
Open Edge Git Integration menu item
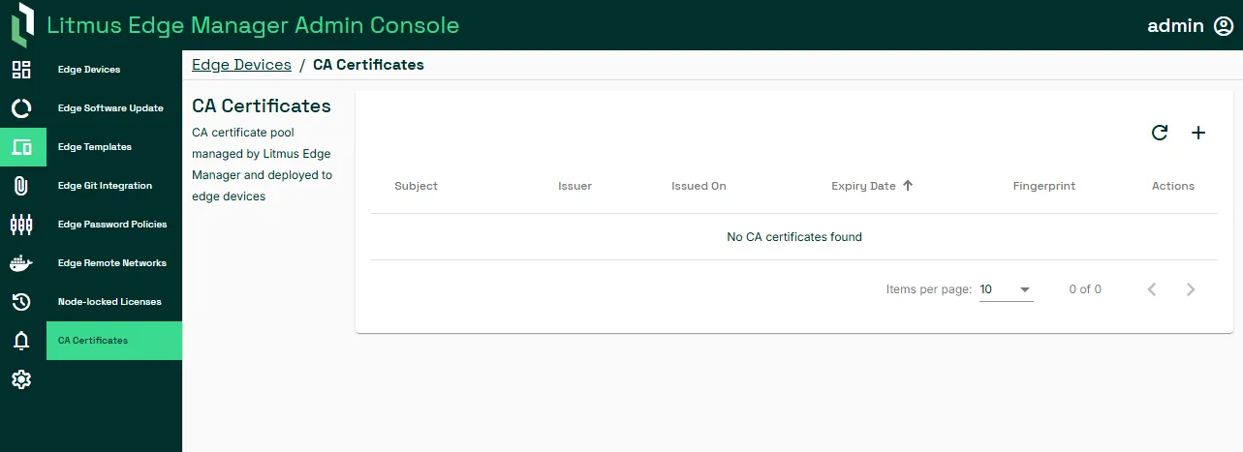[x=114, y=186]
